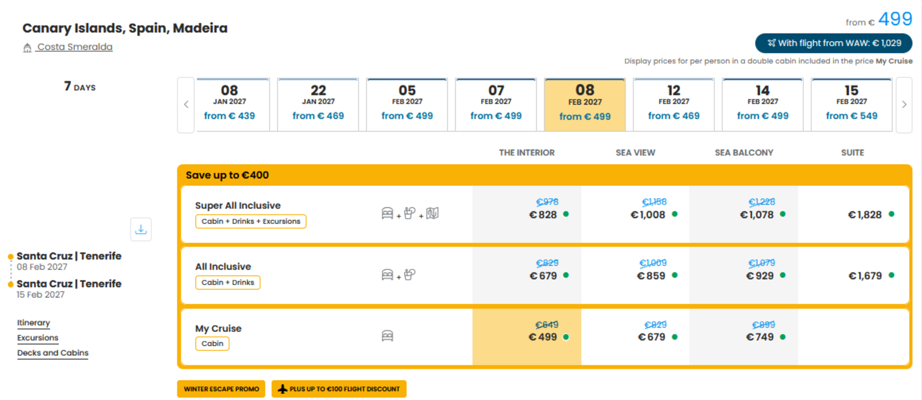The image size is (922, 400).
Task: Click the drinks icon in the All Inclusive row
Action: (x=410, y=274)
